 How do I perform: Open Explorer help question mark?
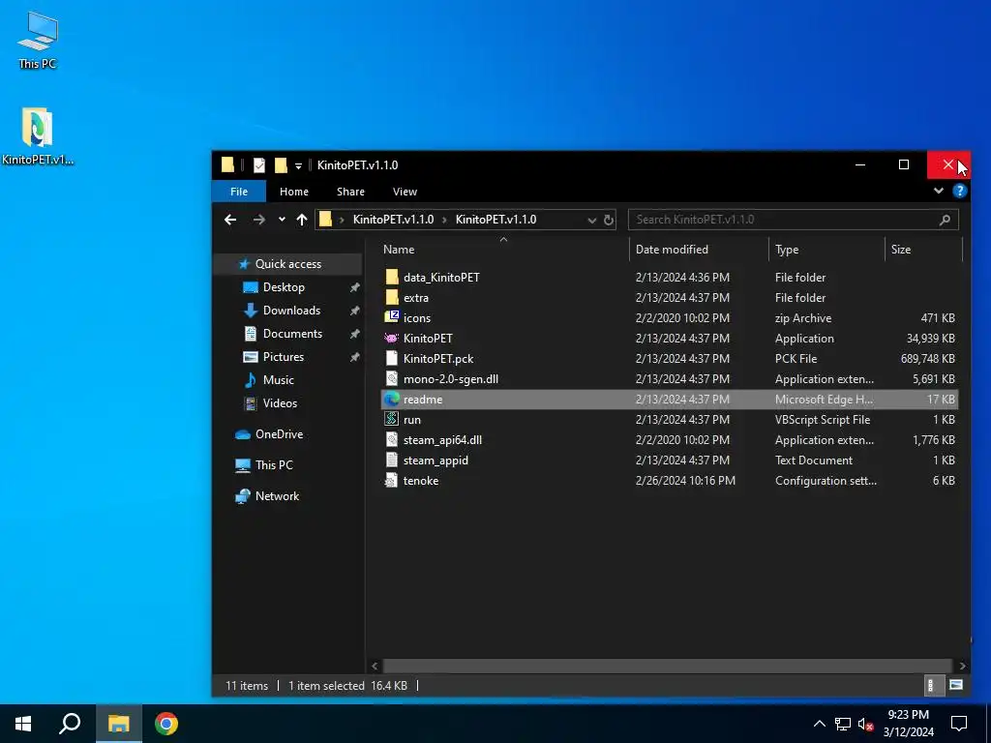(x=959, y=191)
